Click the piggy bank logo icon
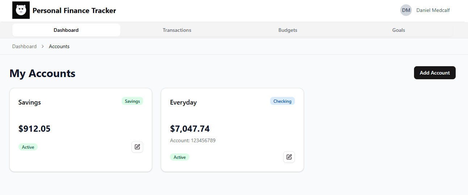468x195 pixels. click(x=21, y=10)
